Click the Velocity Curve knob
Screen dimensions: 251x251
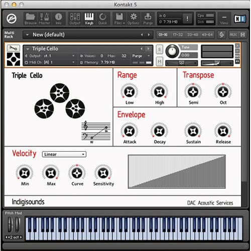[x=77, y=173]
